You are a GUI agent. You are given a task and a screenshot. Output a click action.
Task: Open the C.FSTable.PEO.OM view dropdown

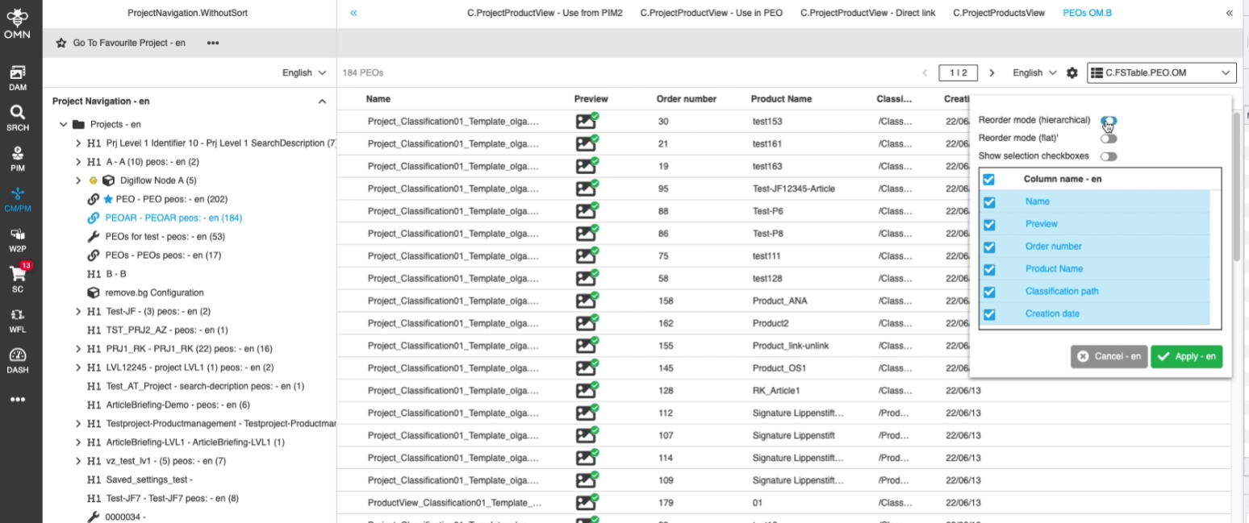pyautogui.click(x=1161, y=73)
